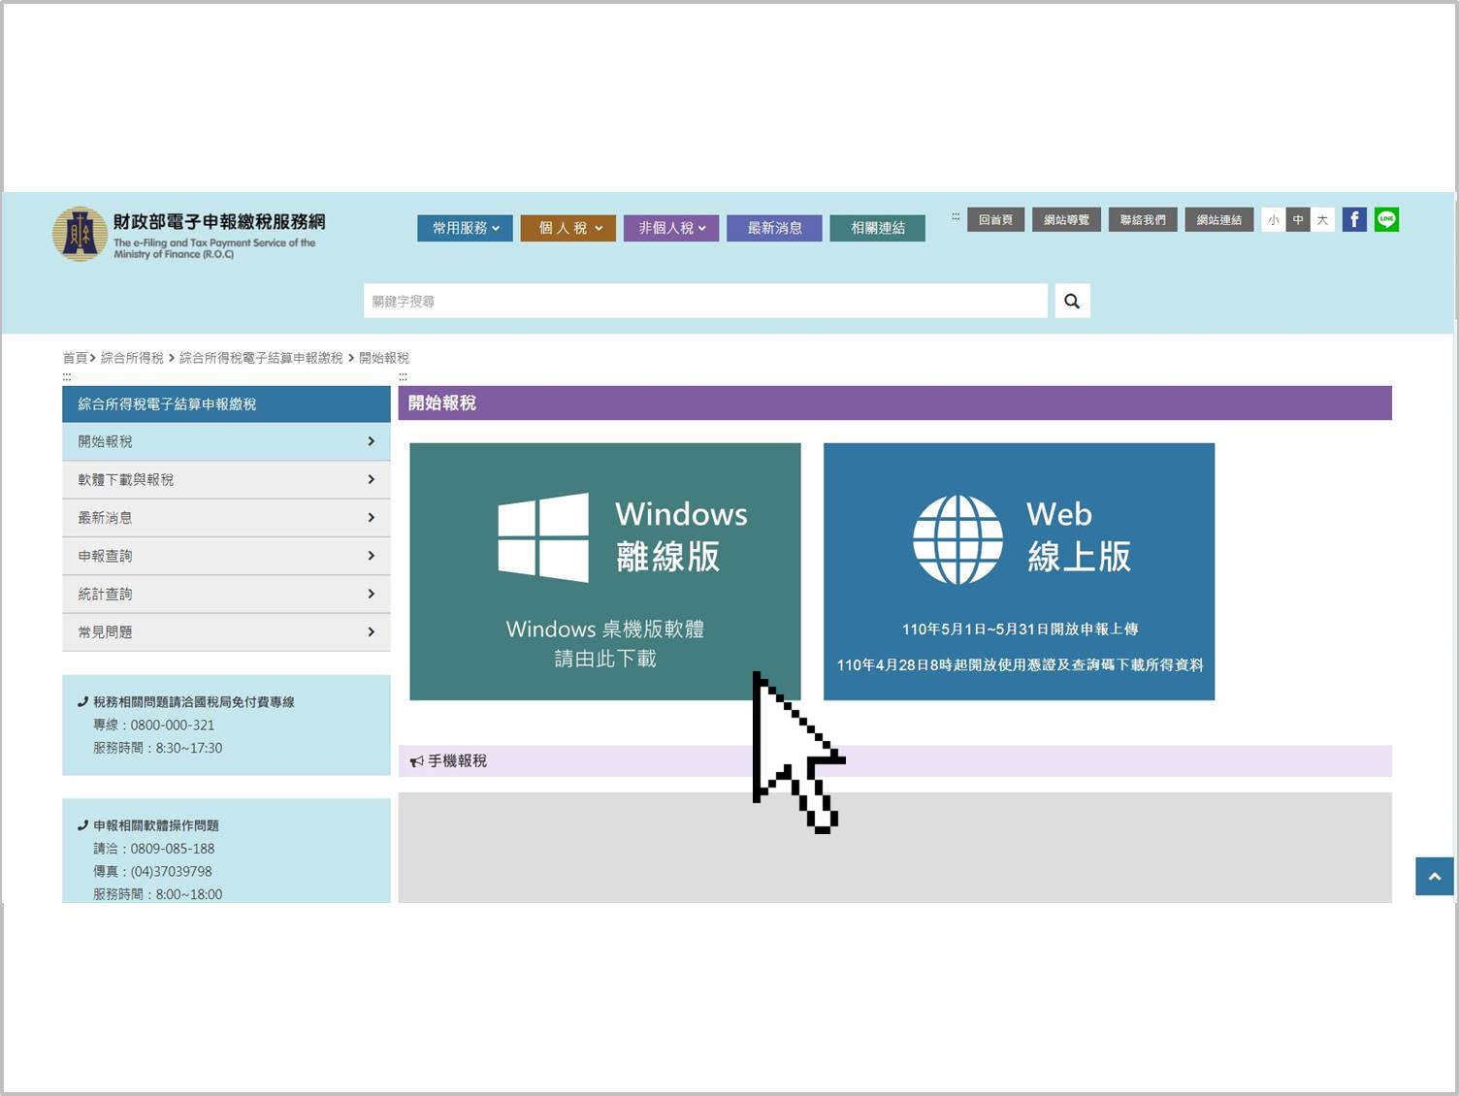Click the 網站連結 button
Image resolution: width=1459 pixels, height=1096 pixels.
(x=1219, y=220)
